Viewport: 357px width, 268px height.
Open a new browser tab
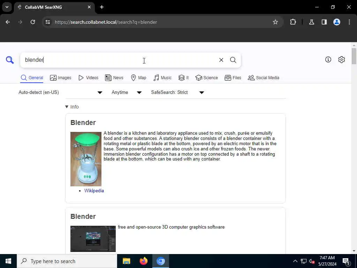coord(102,7)
